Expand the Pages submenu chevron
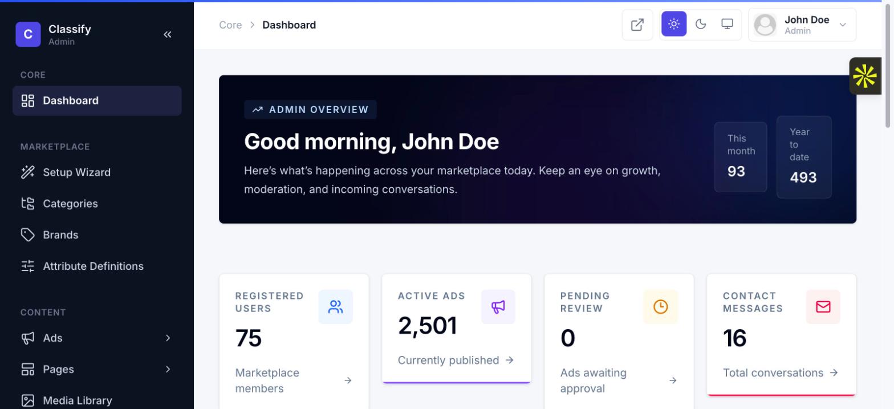894x409 pixels. coord(168,370)
